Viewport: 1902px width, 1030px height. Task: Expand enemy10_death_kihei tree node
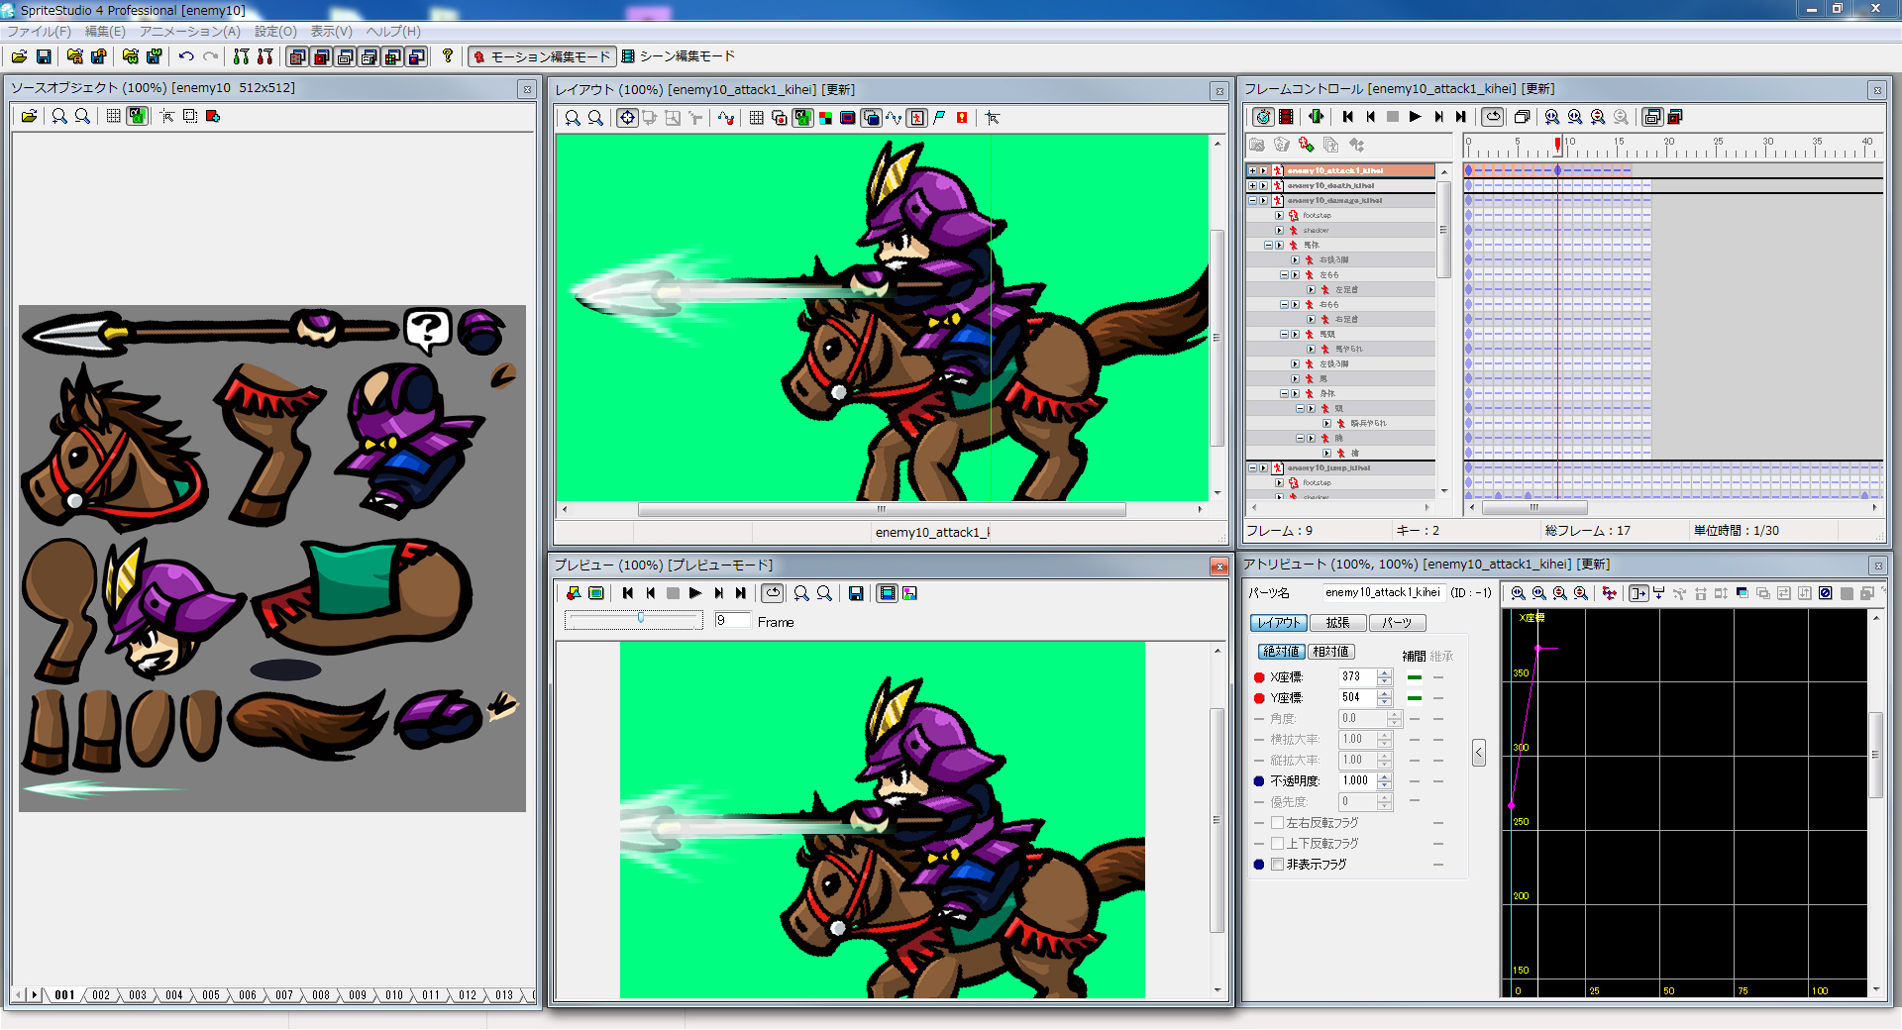(1252, 185)
